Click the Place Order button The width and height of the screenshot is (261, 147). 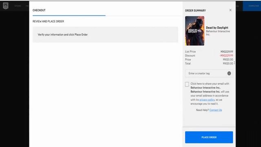(x=209, y=137)
